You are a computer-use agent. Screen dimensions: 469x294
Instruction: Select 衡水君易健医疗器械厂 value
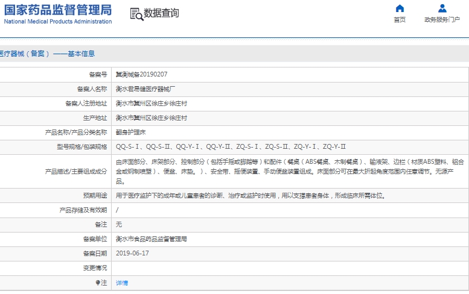(145, 89)
